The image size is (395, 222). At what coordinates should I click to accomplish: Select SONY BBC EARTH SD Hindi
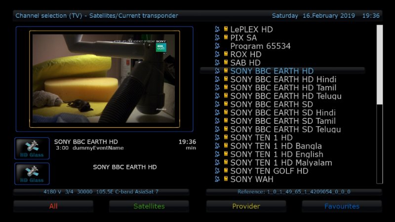click(283, 112)
